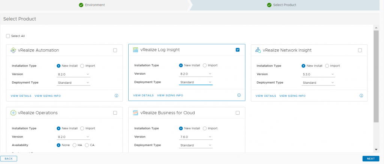Click the vertical scrollbar thumb
Image resolution: width=384 pixels, height=164 pixels.
pos(376,76)
